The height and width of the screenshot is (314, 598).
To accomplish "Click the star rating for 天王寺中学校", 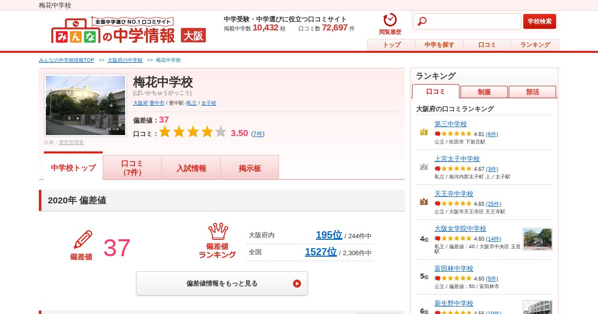I will [456, 203].
